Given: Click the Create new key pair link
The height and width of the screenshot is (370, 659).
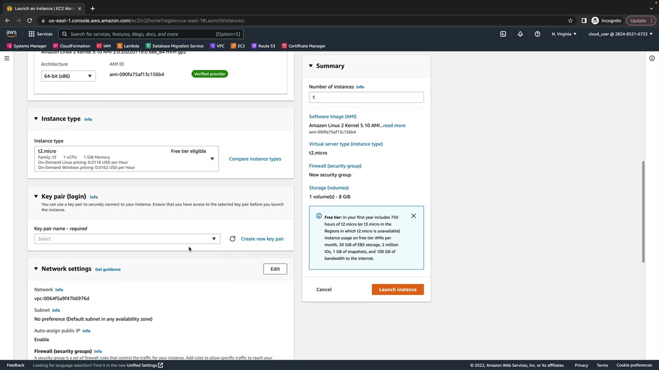Looking at the screenshot, I should tap(262, 239).
